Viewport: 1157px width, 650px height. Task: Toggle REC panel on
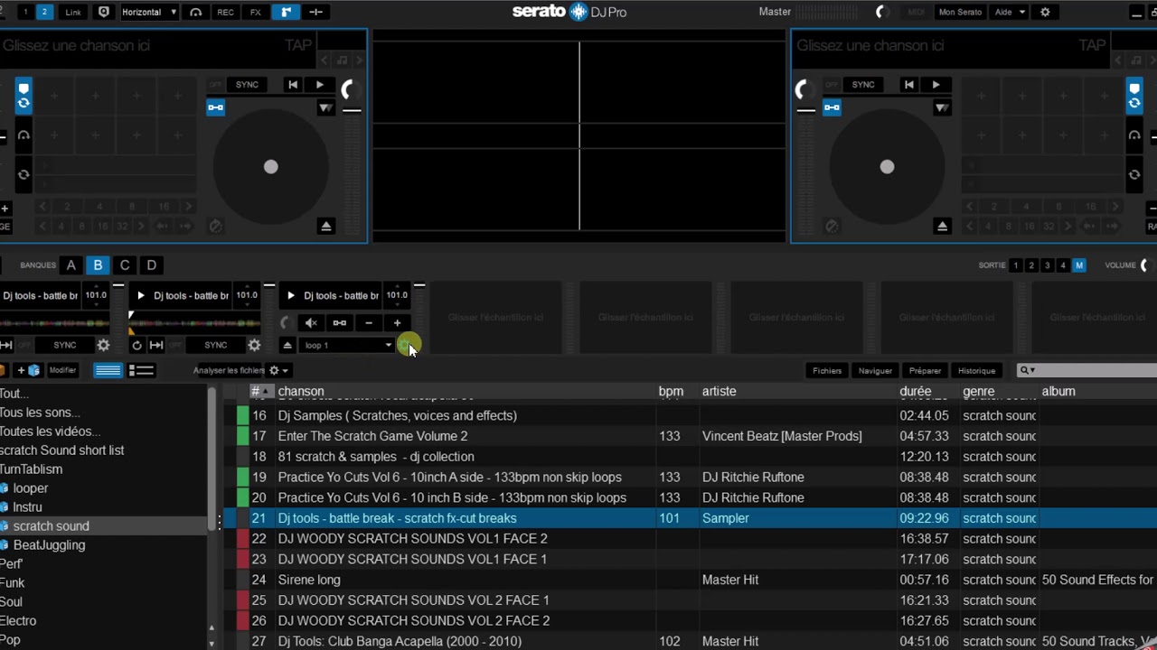click(x=226, y=12)
